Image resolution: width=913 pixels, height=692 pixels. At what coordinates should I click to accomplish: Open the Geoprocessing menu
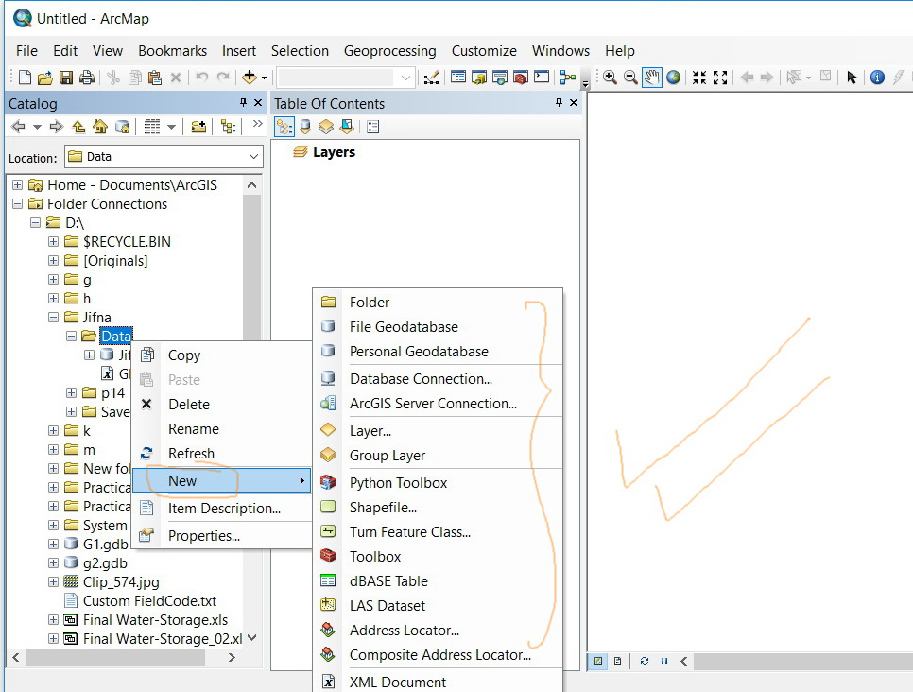point(390,51)
